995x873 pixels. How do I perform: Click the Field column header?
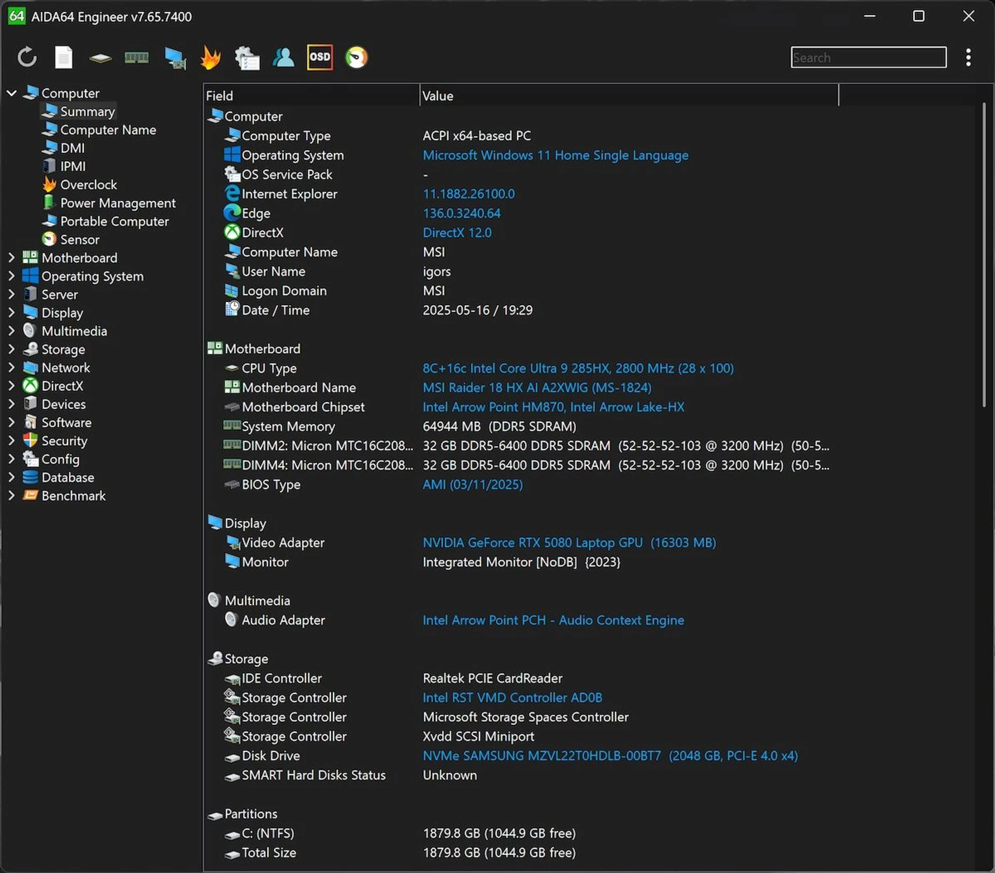point(311,96)
